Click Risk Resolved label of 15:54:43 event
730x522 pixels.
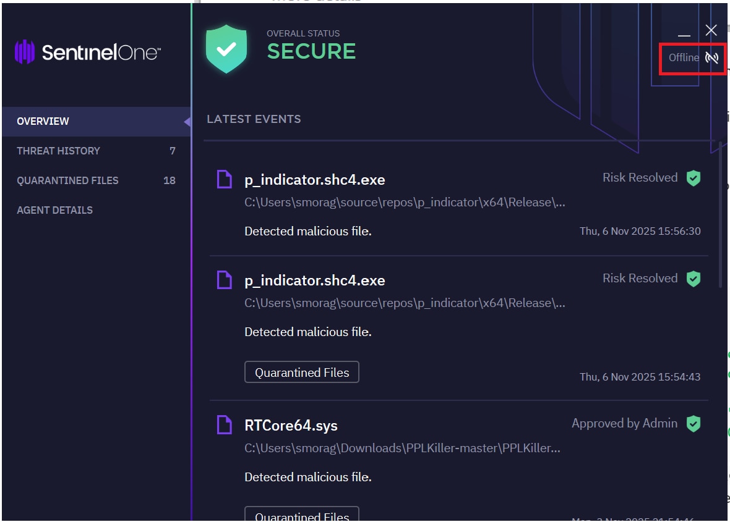640,279
